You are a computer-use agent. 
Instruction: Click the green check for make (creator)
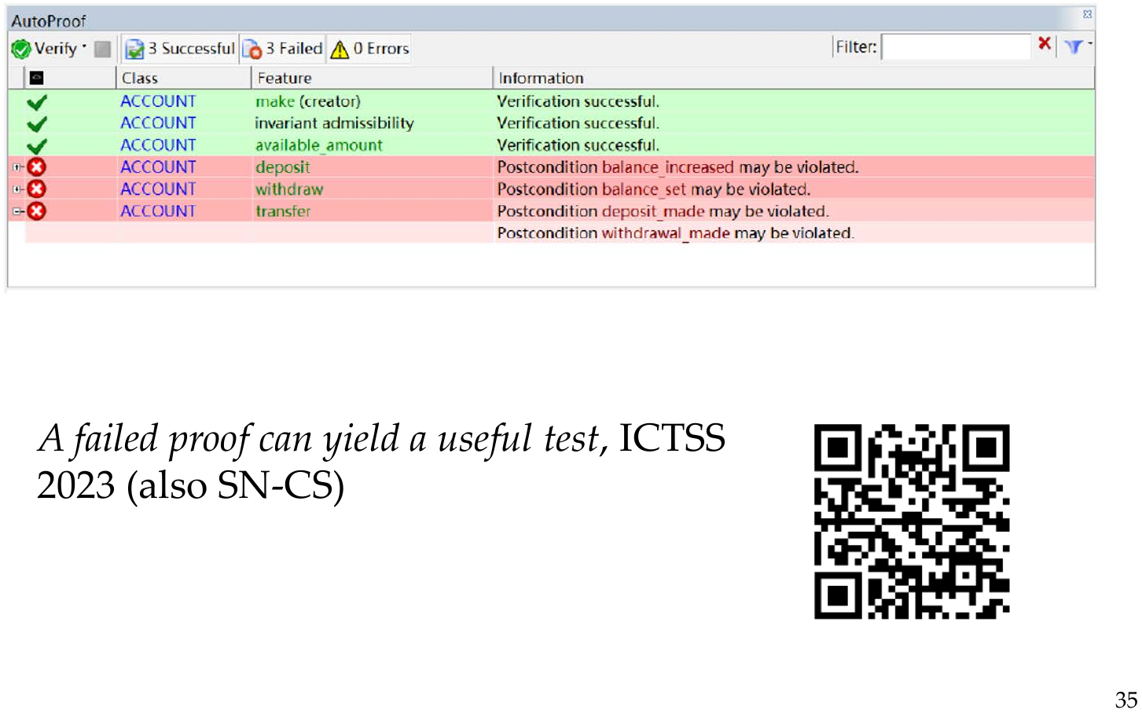(36, 102)
